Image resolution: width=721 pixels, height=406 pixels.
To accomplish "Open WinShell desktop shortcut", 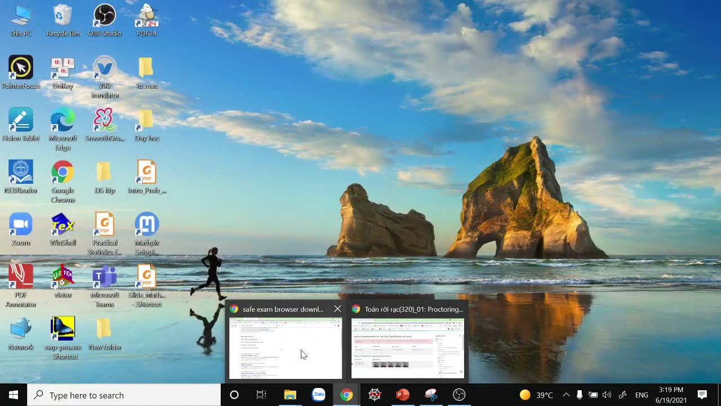I will click(x=63, y=230).
